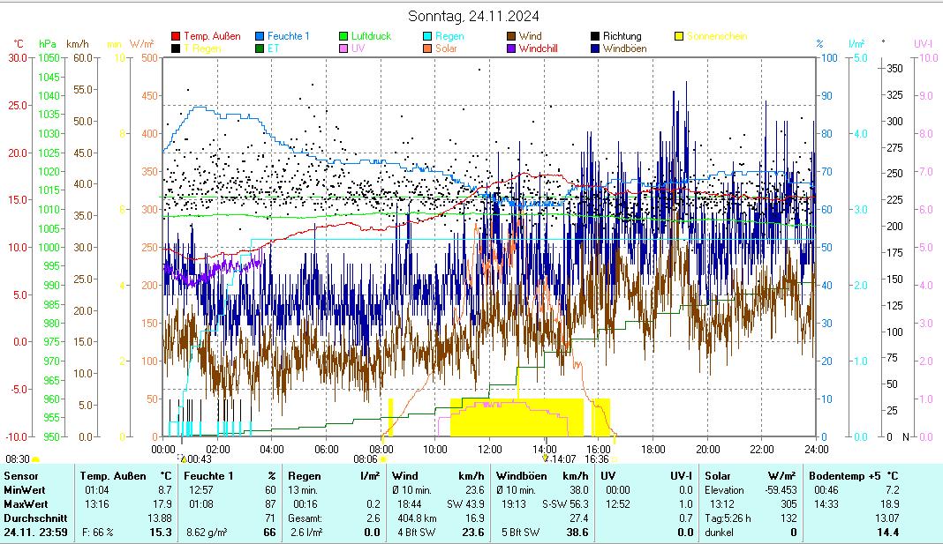Select the green Luftdruck legend marker
The height and width of the screenshot is (544, 943).
344,37
